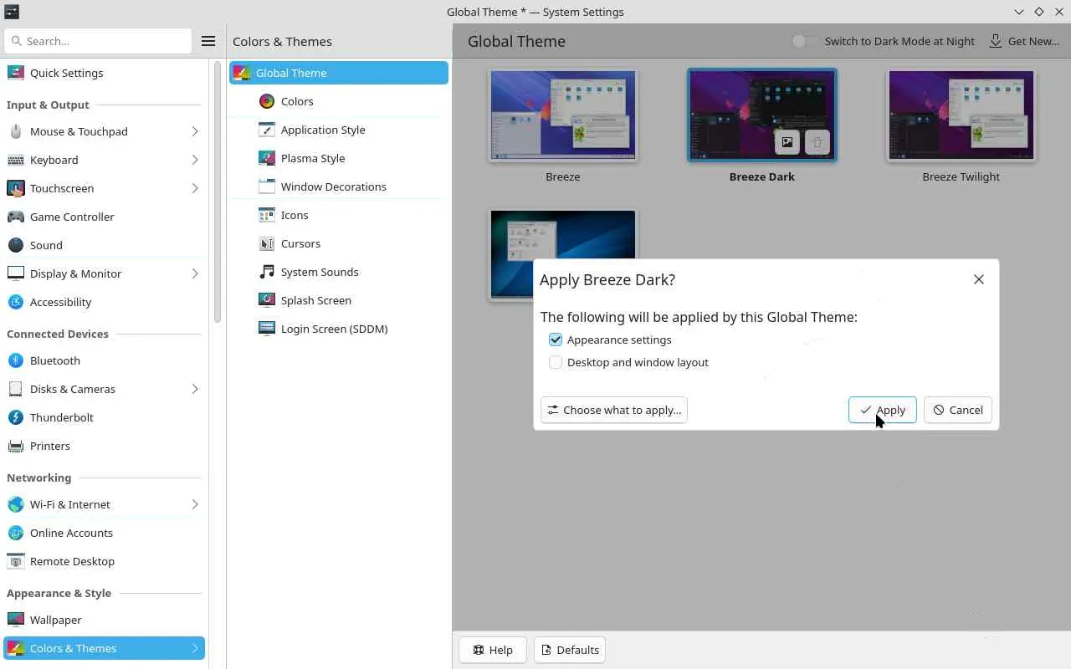1071x669 pixels.
Task: Cancel the Apply Breeze Dark dialog
Action: [x=958, y=410]
